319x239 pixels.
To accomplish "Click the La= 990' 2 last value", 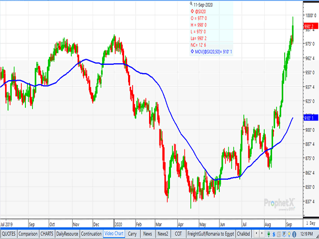I will pyautogui.click(x=198, y=38).
